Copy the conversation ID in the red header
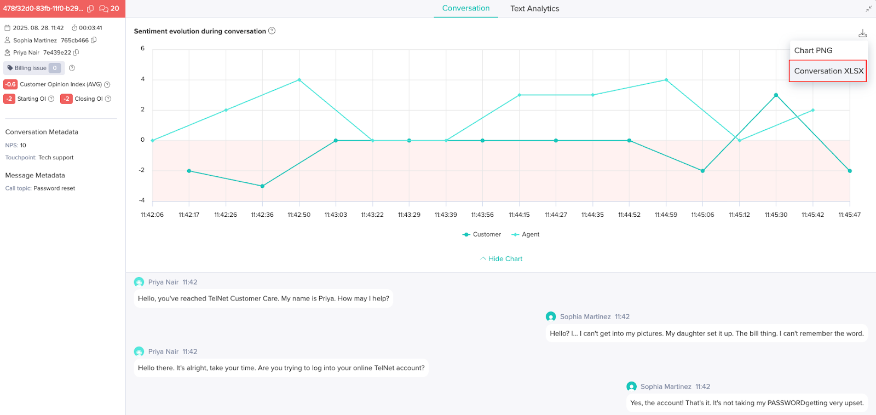 click(90, 9)
